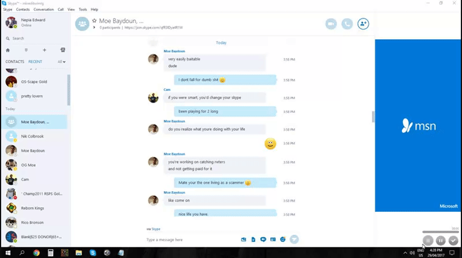The height and width of the screenshot is (258, 462).
Task: Select Nik Colbrook conversation
Action: 34,136
